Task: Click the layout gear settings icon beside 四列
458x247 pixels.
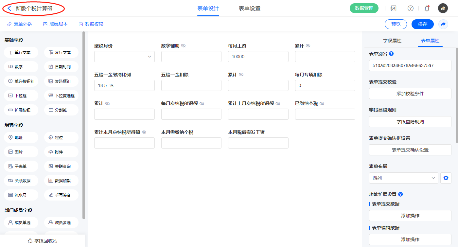Action: [x=446, y=178]
